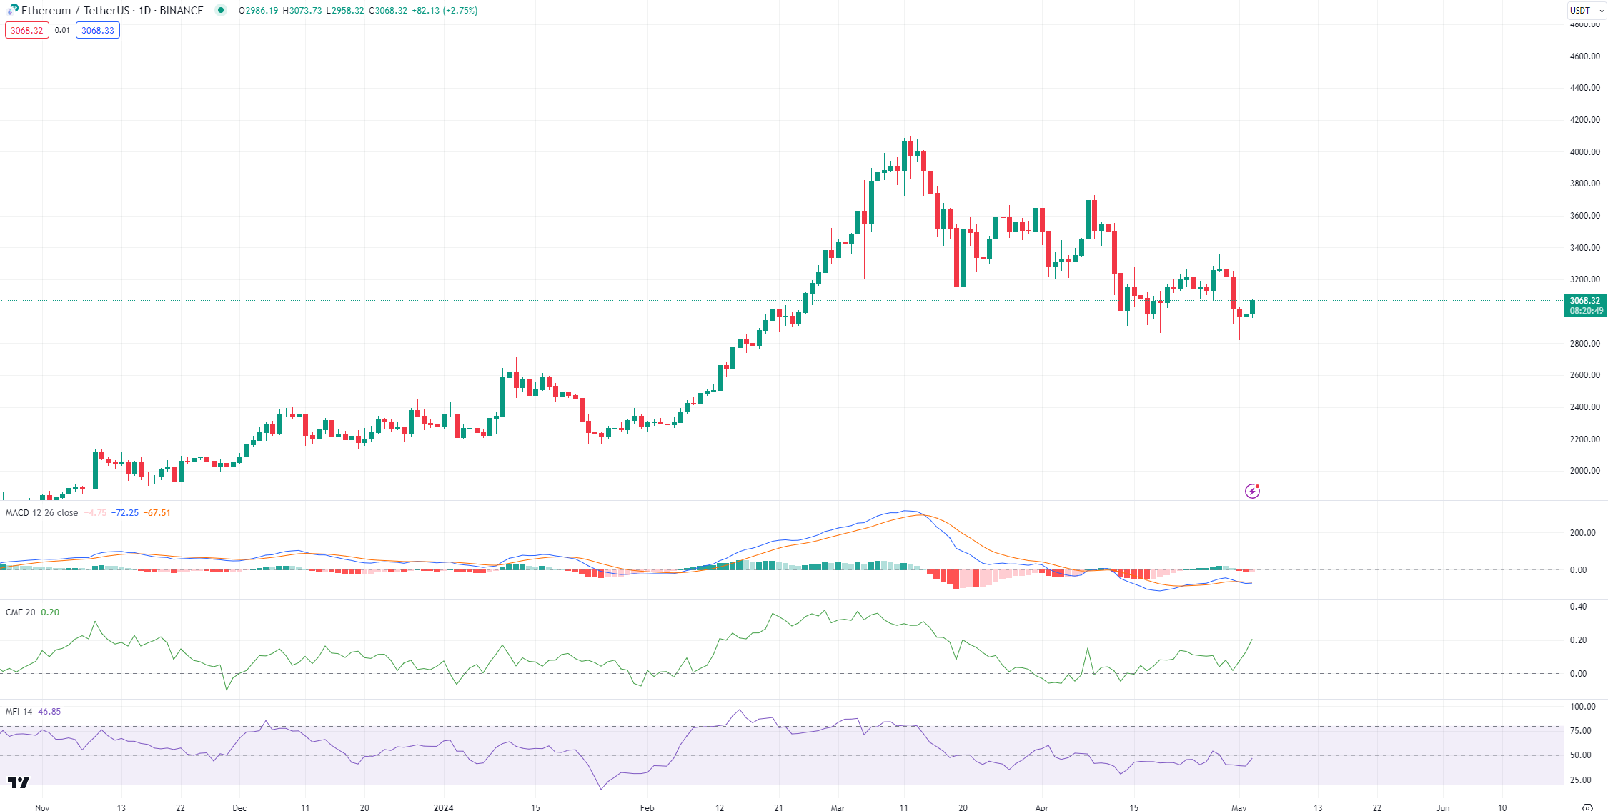Click the Feb label on time axis
Screen dimensions: 1608x811
[x=647, y=807]
